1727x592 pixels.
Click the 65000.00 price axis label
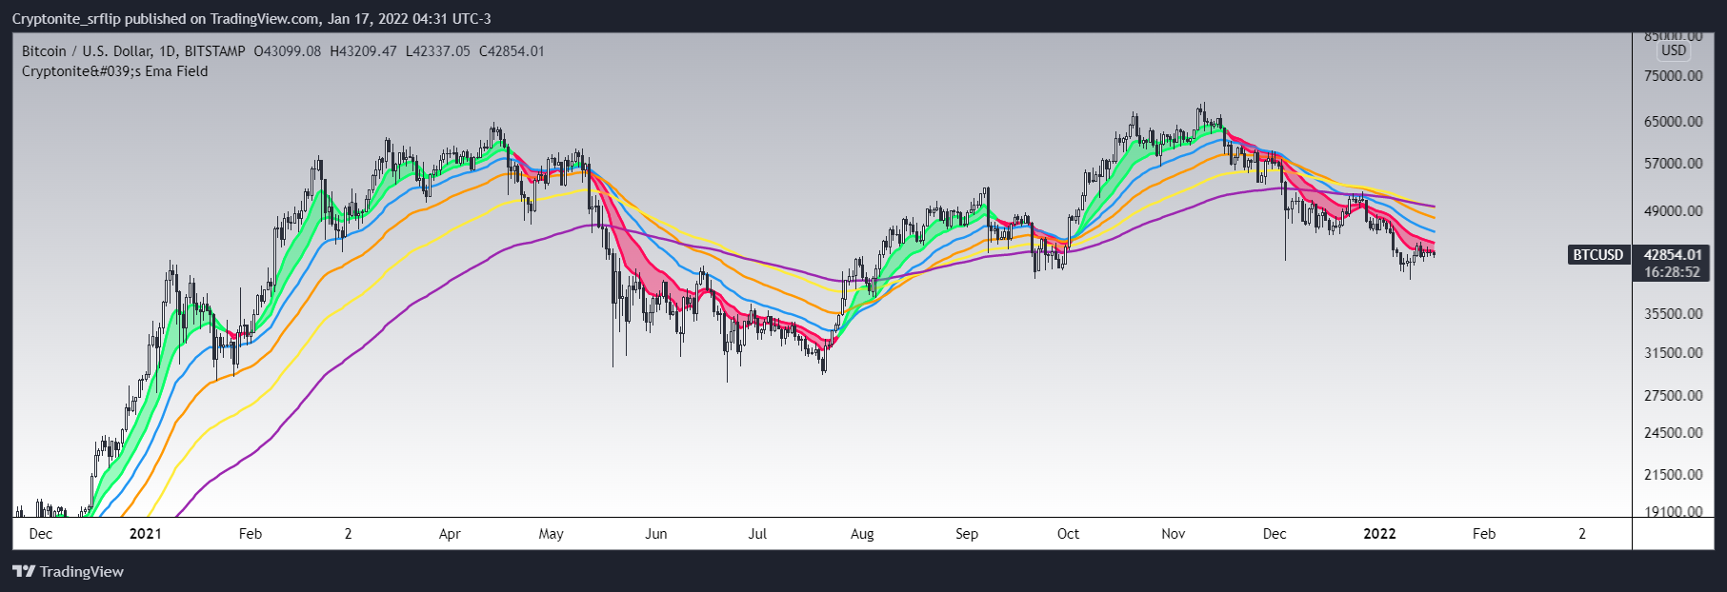click(x=1674, y=122)
